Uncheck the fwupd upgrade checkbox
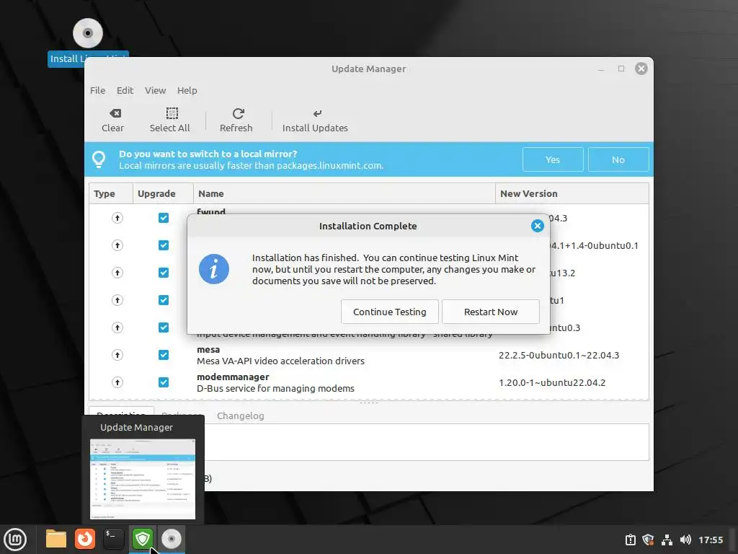The height and width of the screenshot is (554, 738). [x=164, y=218]
